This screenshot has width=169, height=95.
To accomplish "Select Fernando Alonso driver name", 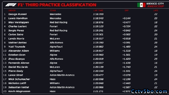I will [x=19, y=63].
